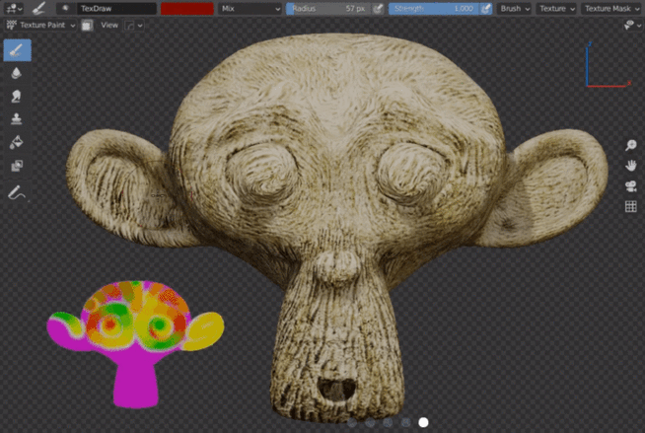Select the Draw brush tool
The width and height of the screenshot is (645, 433).
[x=17, y=50]
